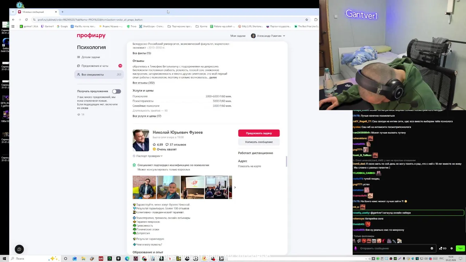Click Показать на карте link
Image resolution: width=466 pixels, height=262 pixels.
click(x=249, y=166)
